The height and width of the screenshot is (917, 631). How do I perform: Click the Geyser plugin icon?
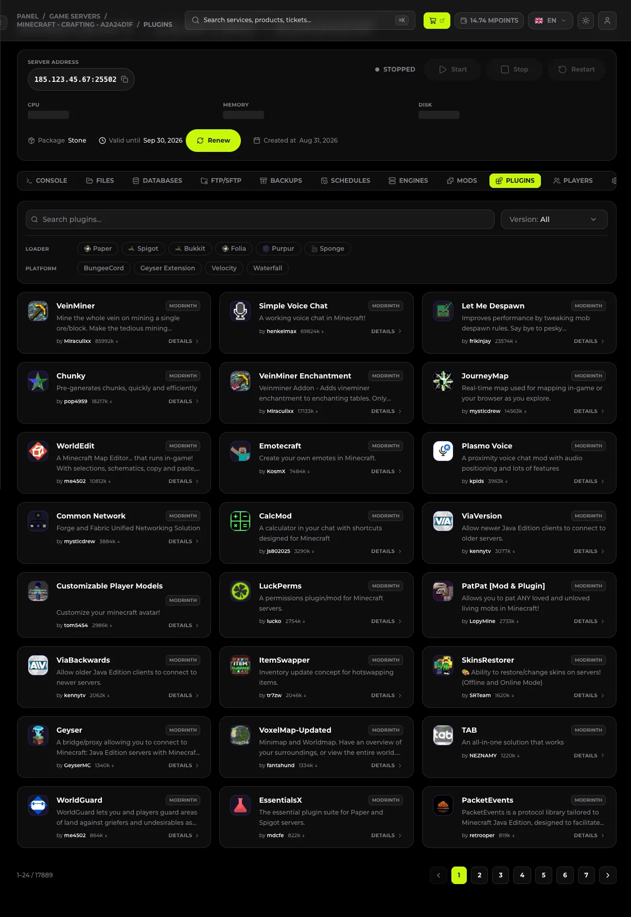pos(38,735)
